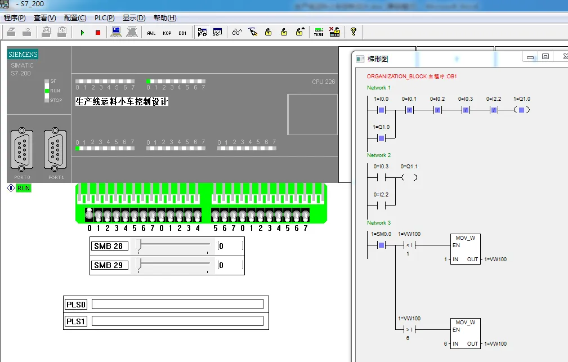Click the PORT0 serial connector
Viewport: 568px width, 362px height.
pyautogui.click(x=21, y=150)
